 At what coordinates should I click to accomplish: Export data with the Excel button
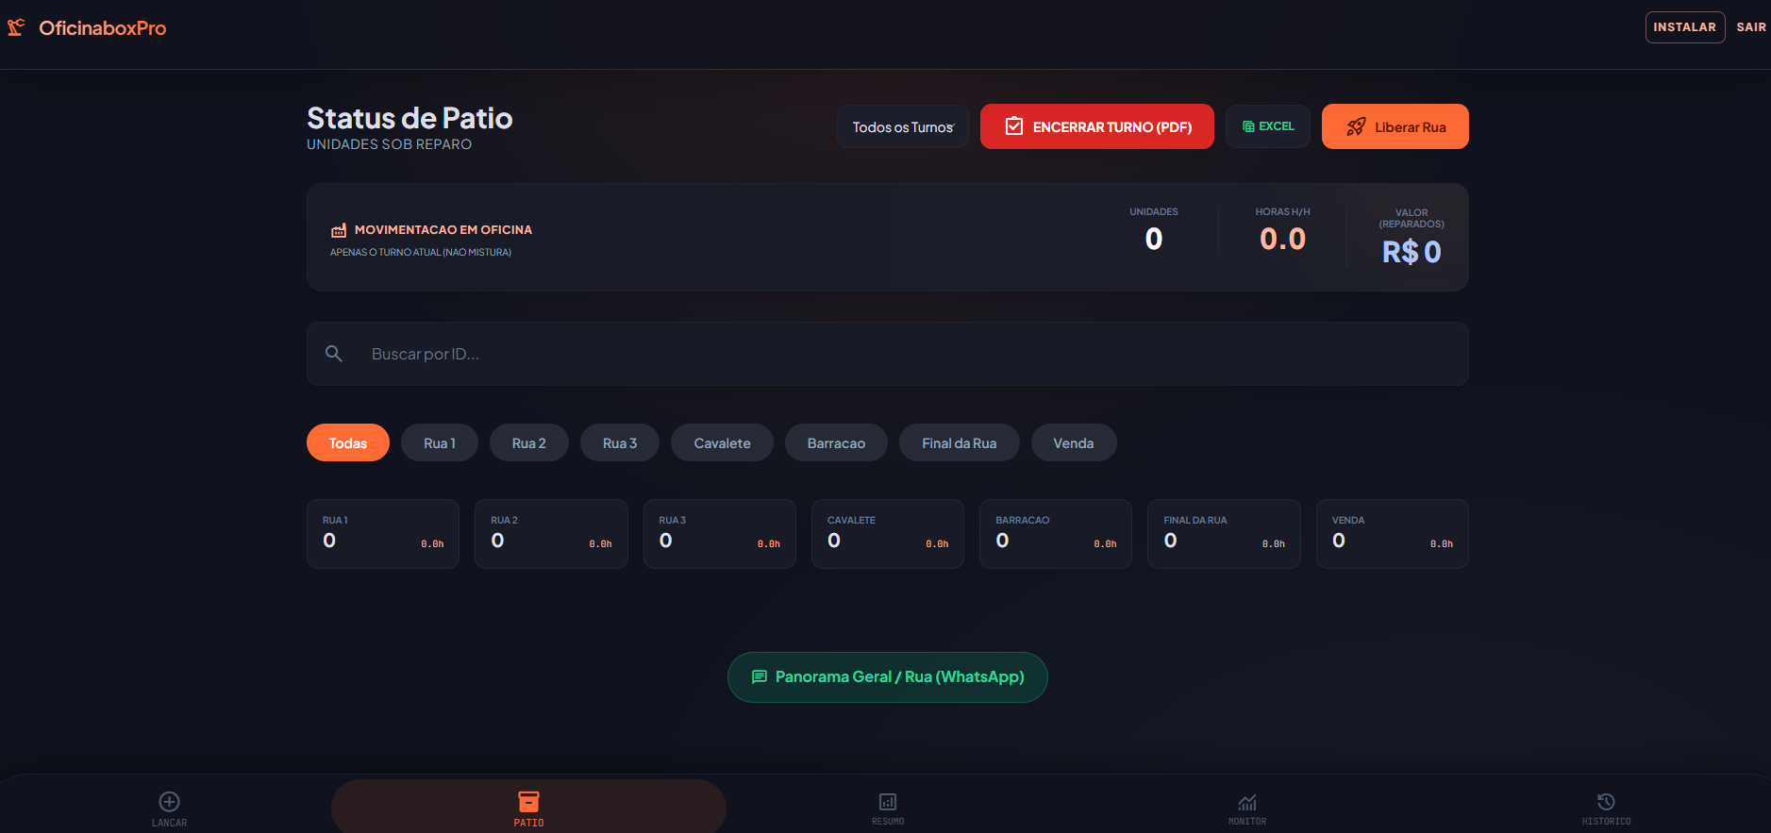click(1268, 126)
